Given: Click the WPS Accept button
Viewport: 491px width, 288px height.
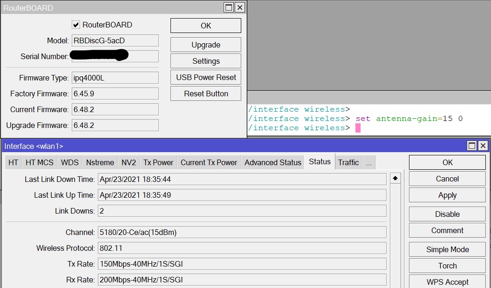Looking at the screenshot, I should (448, 282).
